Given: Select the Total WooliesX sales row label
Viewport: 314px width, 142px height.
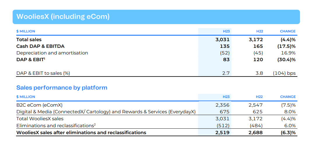Looking at the screenshot, I should (40, 119).
